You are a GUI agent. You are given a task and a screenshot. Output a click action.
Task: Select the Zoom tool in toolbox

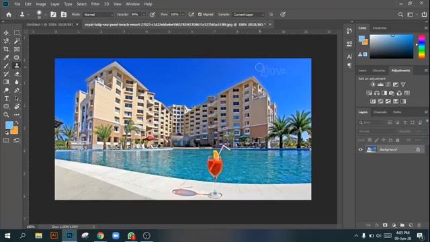tap(6, 115)
